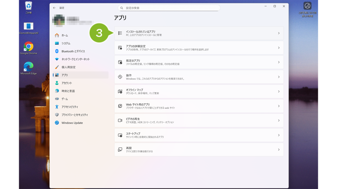Expand the スタートアップ row chevron

[279, 135]
